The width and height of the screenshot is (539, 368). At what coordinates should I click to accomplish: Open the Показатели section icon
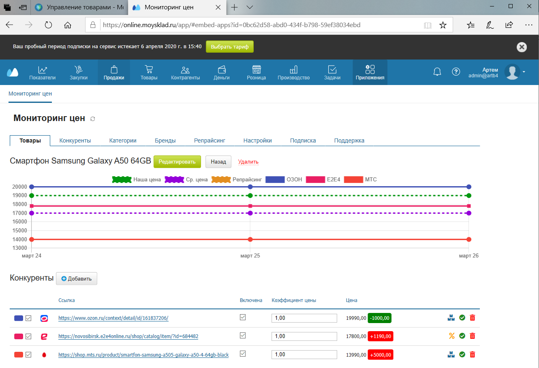[x=43, y=70]
